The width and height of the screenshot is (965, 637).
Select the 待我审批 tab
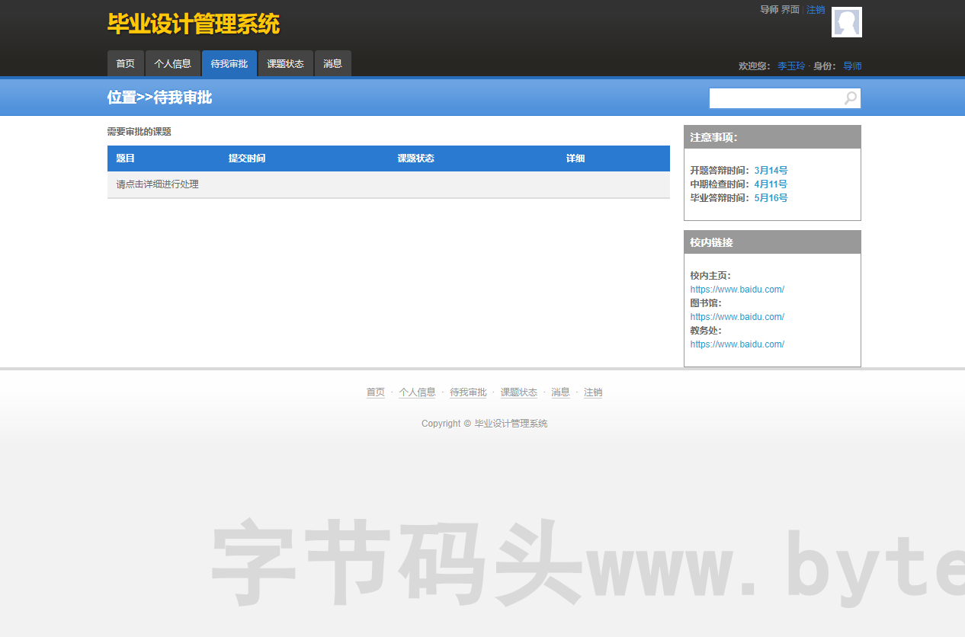pos(229,63)
